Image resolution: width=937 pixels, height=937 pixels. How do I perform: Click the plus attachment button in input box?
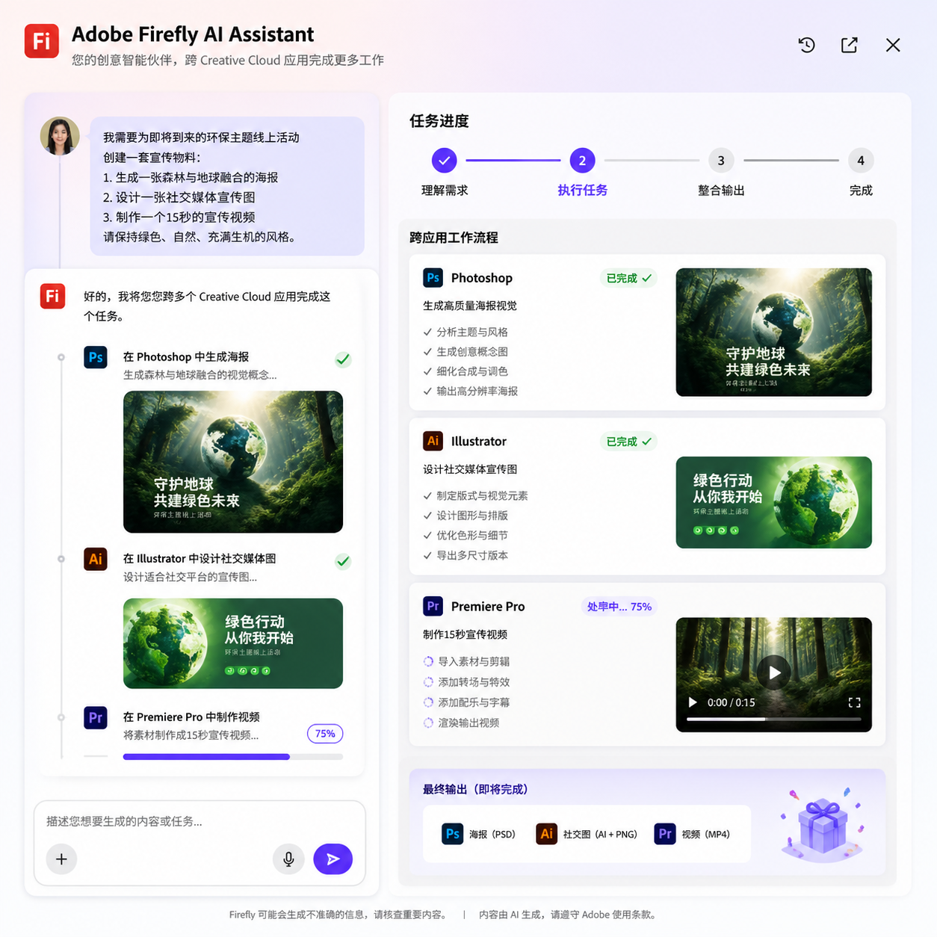61,859
